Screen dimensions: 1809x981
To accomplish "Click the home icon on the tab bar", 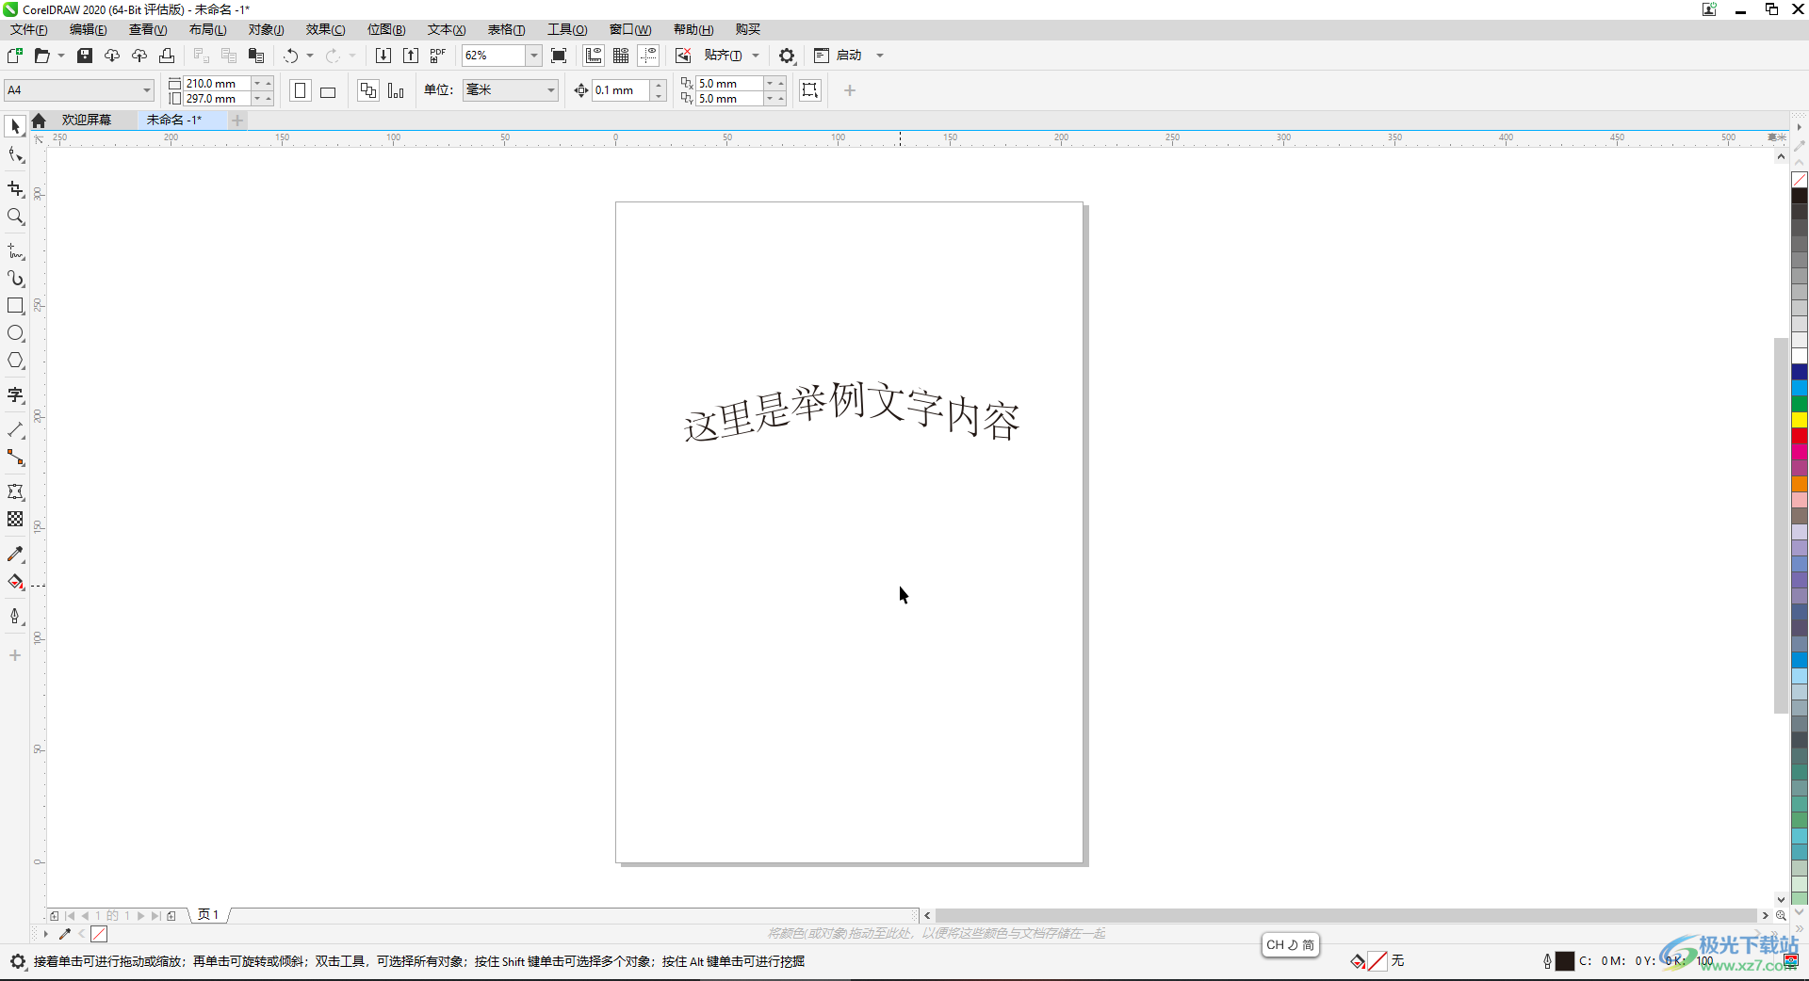I will pyautogui.click(x=39, y=121).
